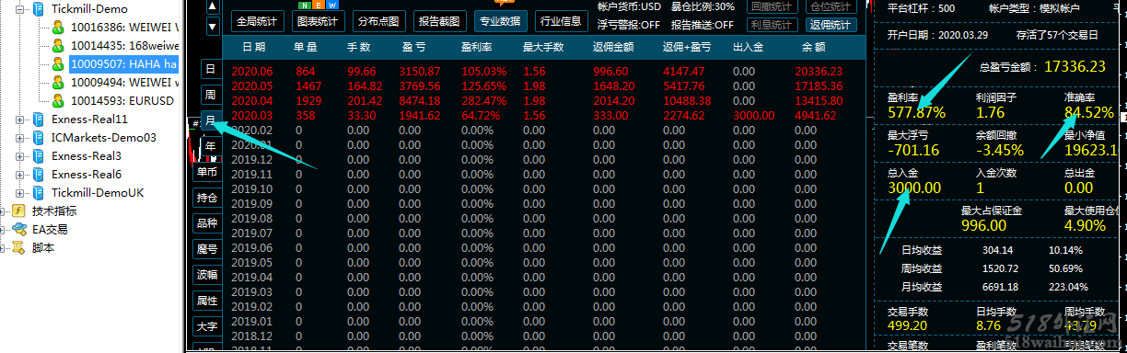
Task: Switch to the 年 yearly tab
Action: (x=211, y=146)
